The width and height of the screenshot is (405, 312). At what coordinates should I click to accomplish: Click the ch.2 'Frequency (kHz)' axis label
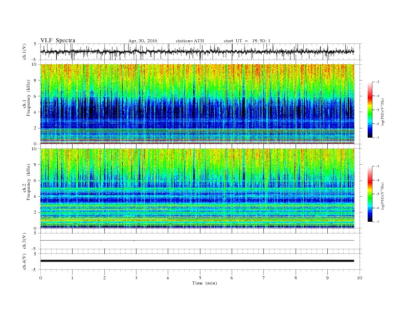[x=28, y=183]
